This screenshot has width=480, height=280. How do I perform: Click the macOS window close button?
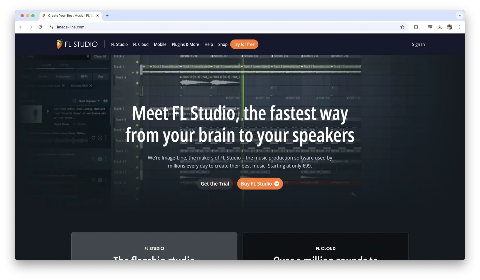click(22, 16)
